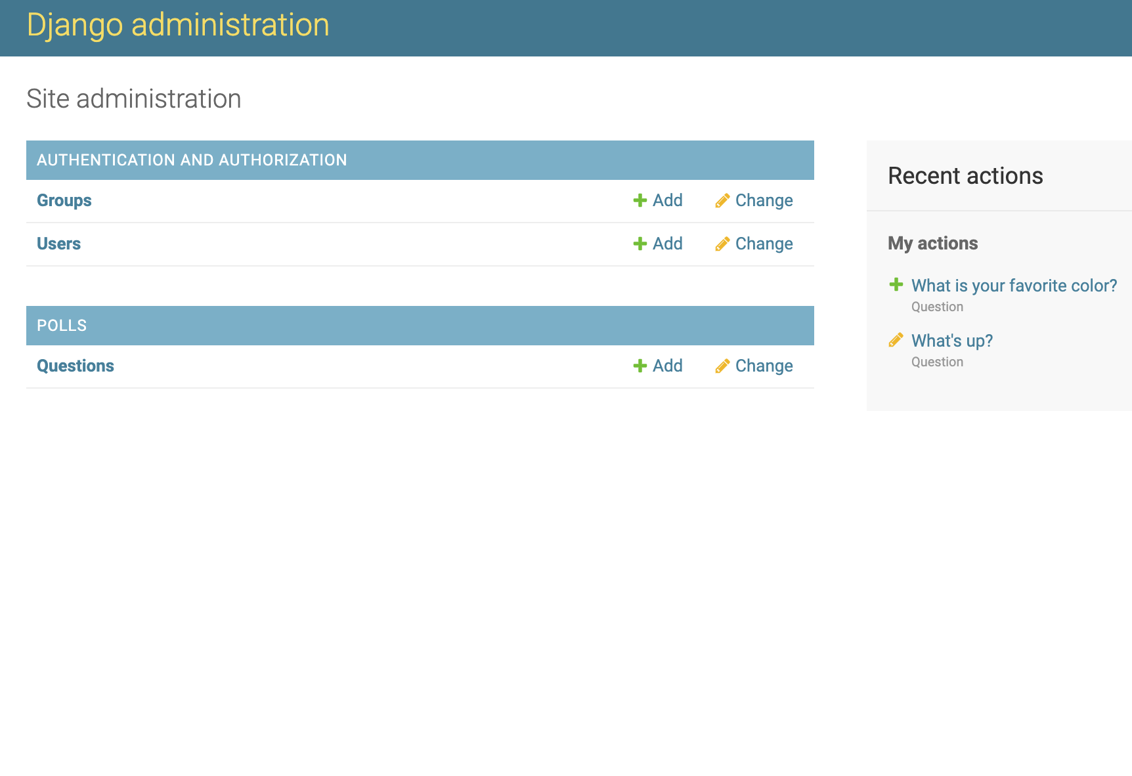Open the Groups model list
This screenshot has width=1132, height=776.
(x=64, y=200)
